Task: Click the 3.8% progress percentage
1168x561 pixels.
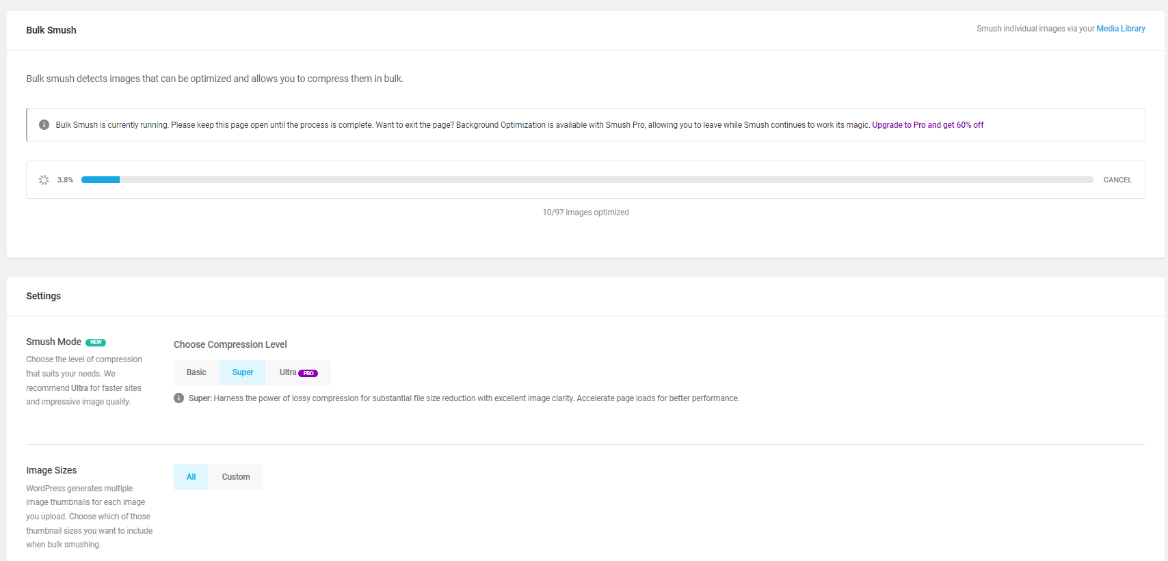Action: 66,180
